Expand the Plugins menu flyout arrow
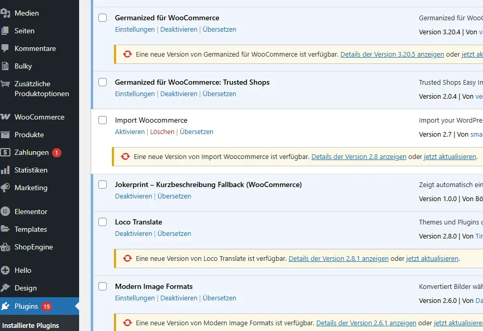The height and width of the screenshot is (331, 483). pos(76,306)
